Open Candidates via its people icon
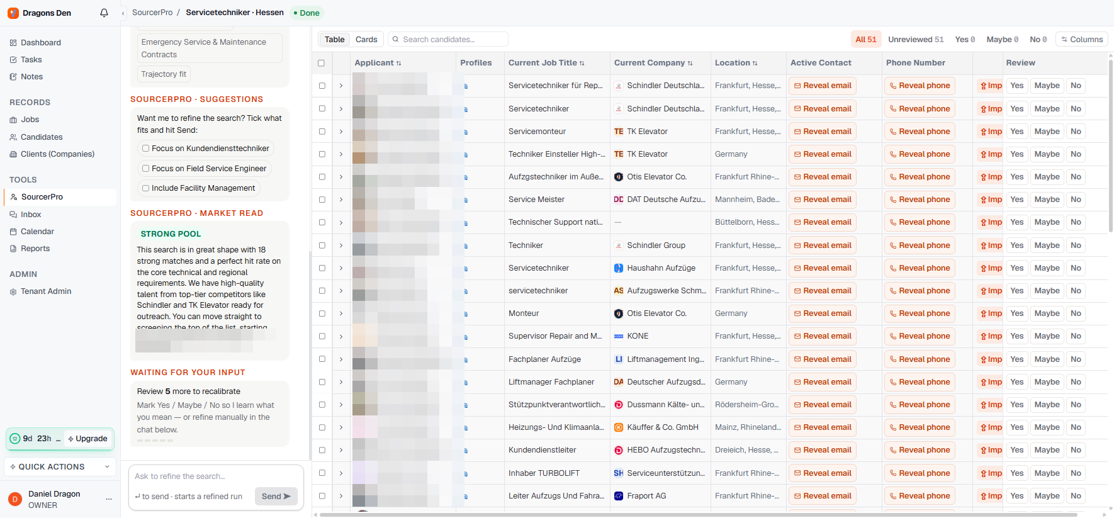1114x518 pixels. 13,137
